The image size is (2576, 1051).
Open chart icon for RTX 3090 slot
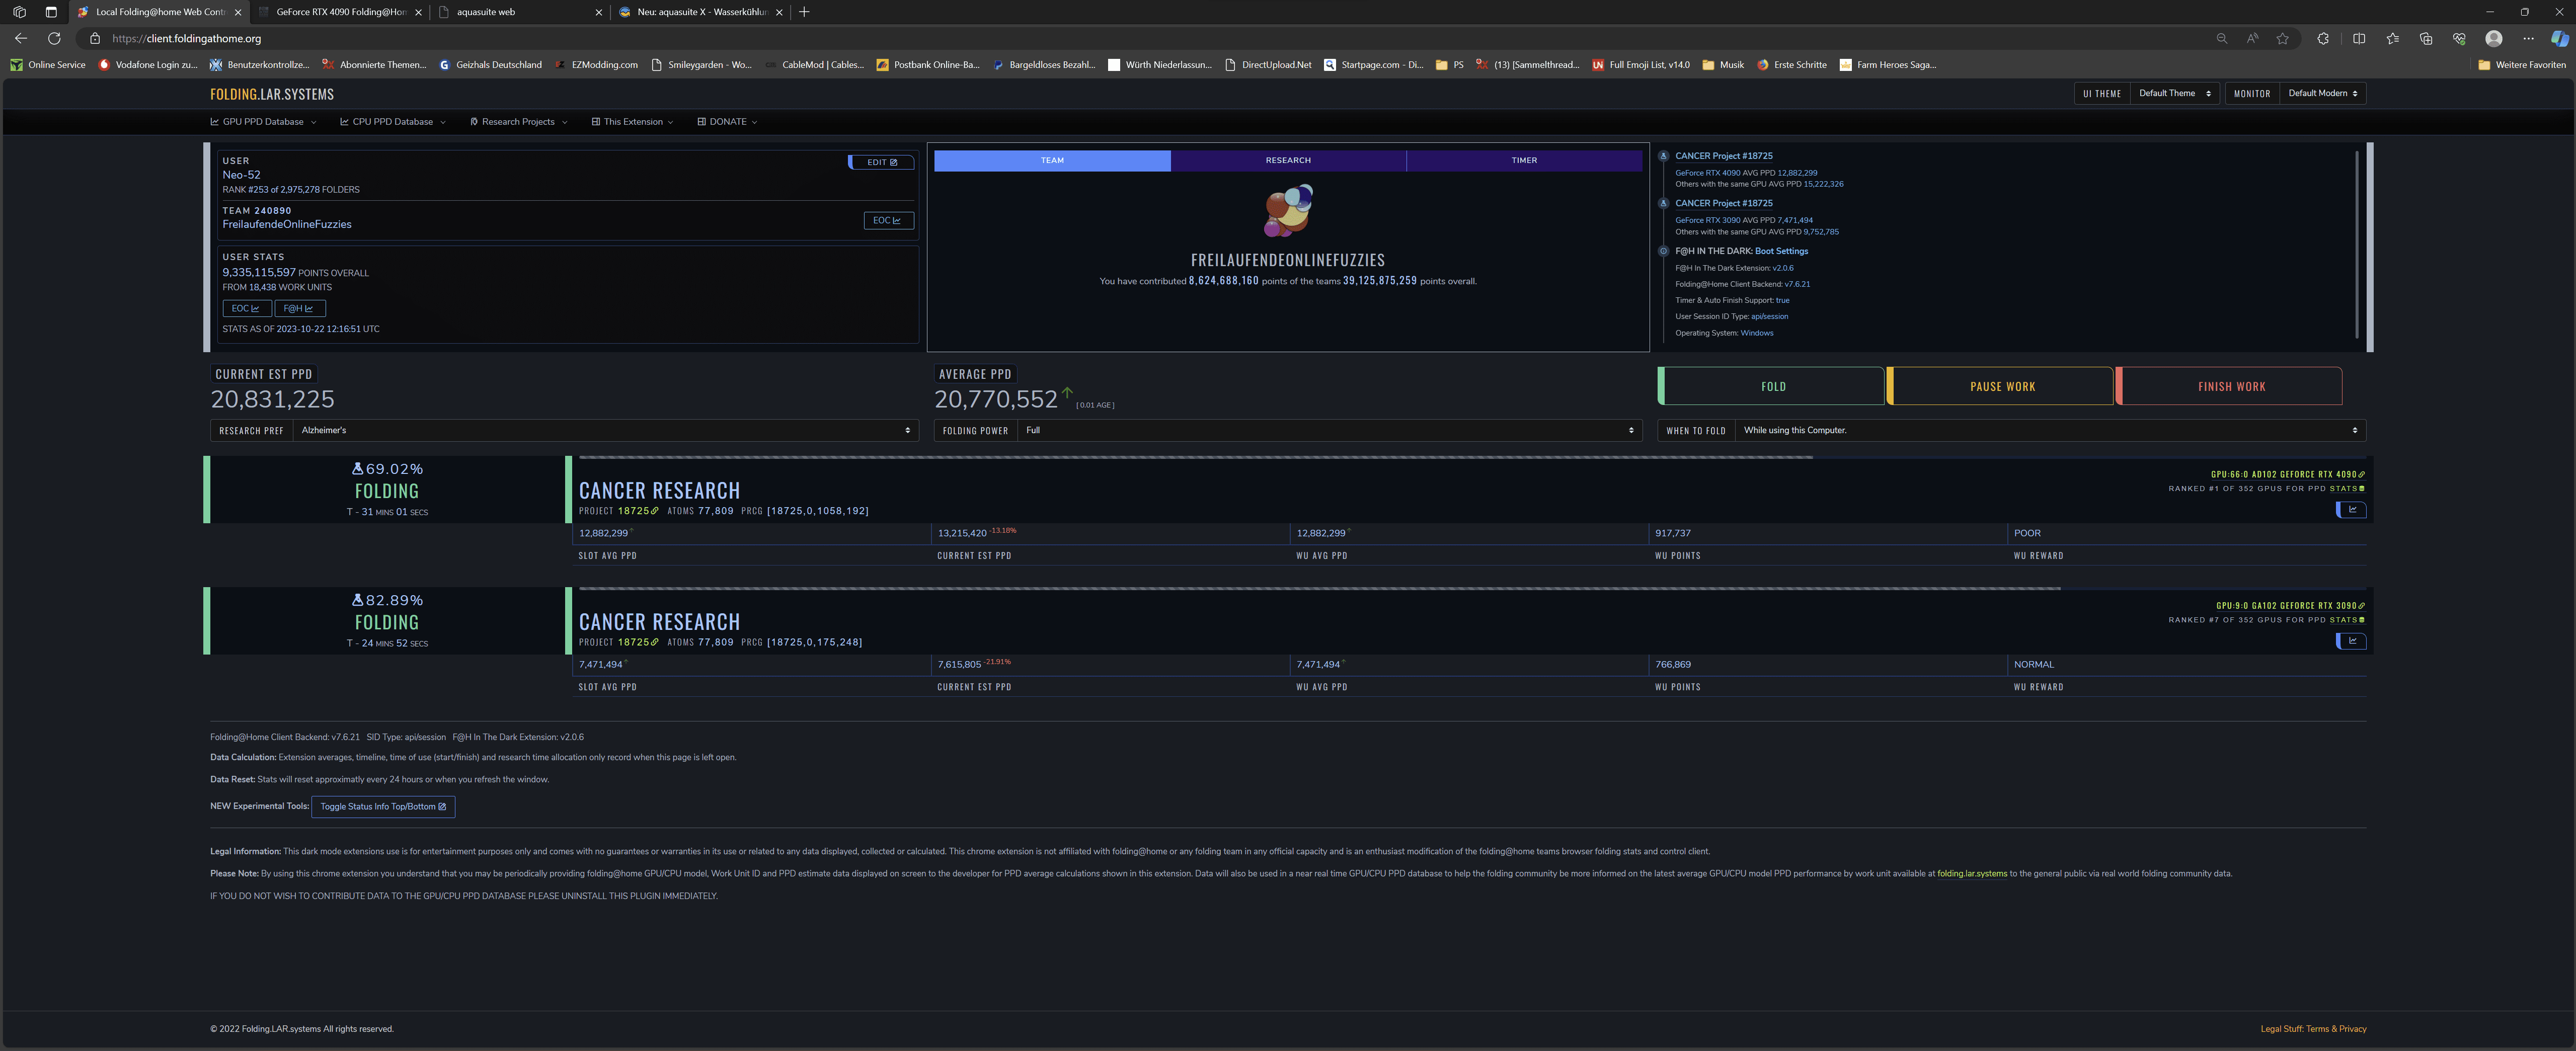(x=2351, y=641)
